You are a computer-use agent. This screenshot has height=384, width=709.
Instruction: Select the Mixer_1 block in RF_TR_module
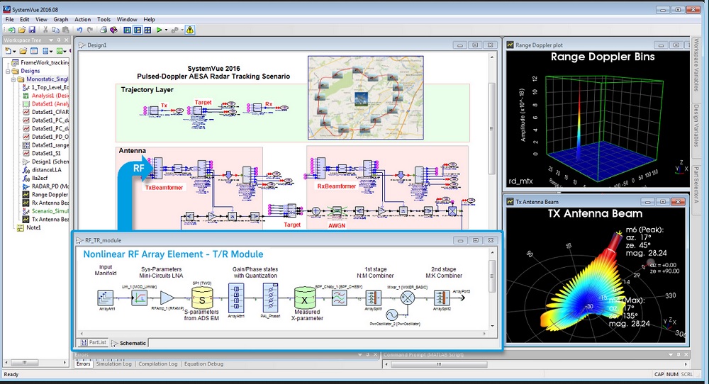[408, 298]
